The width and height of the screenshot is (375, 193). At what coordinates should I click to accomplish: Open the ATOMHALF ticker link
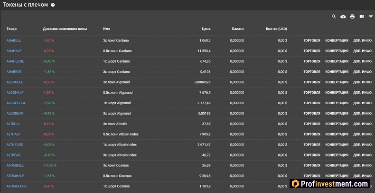point(15,176)
